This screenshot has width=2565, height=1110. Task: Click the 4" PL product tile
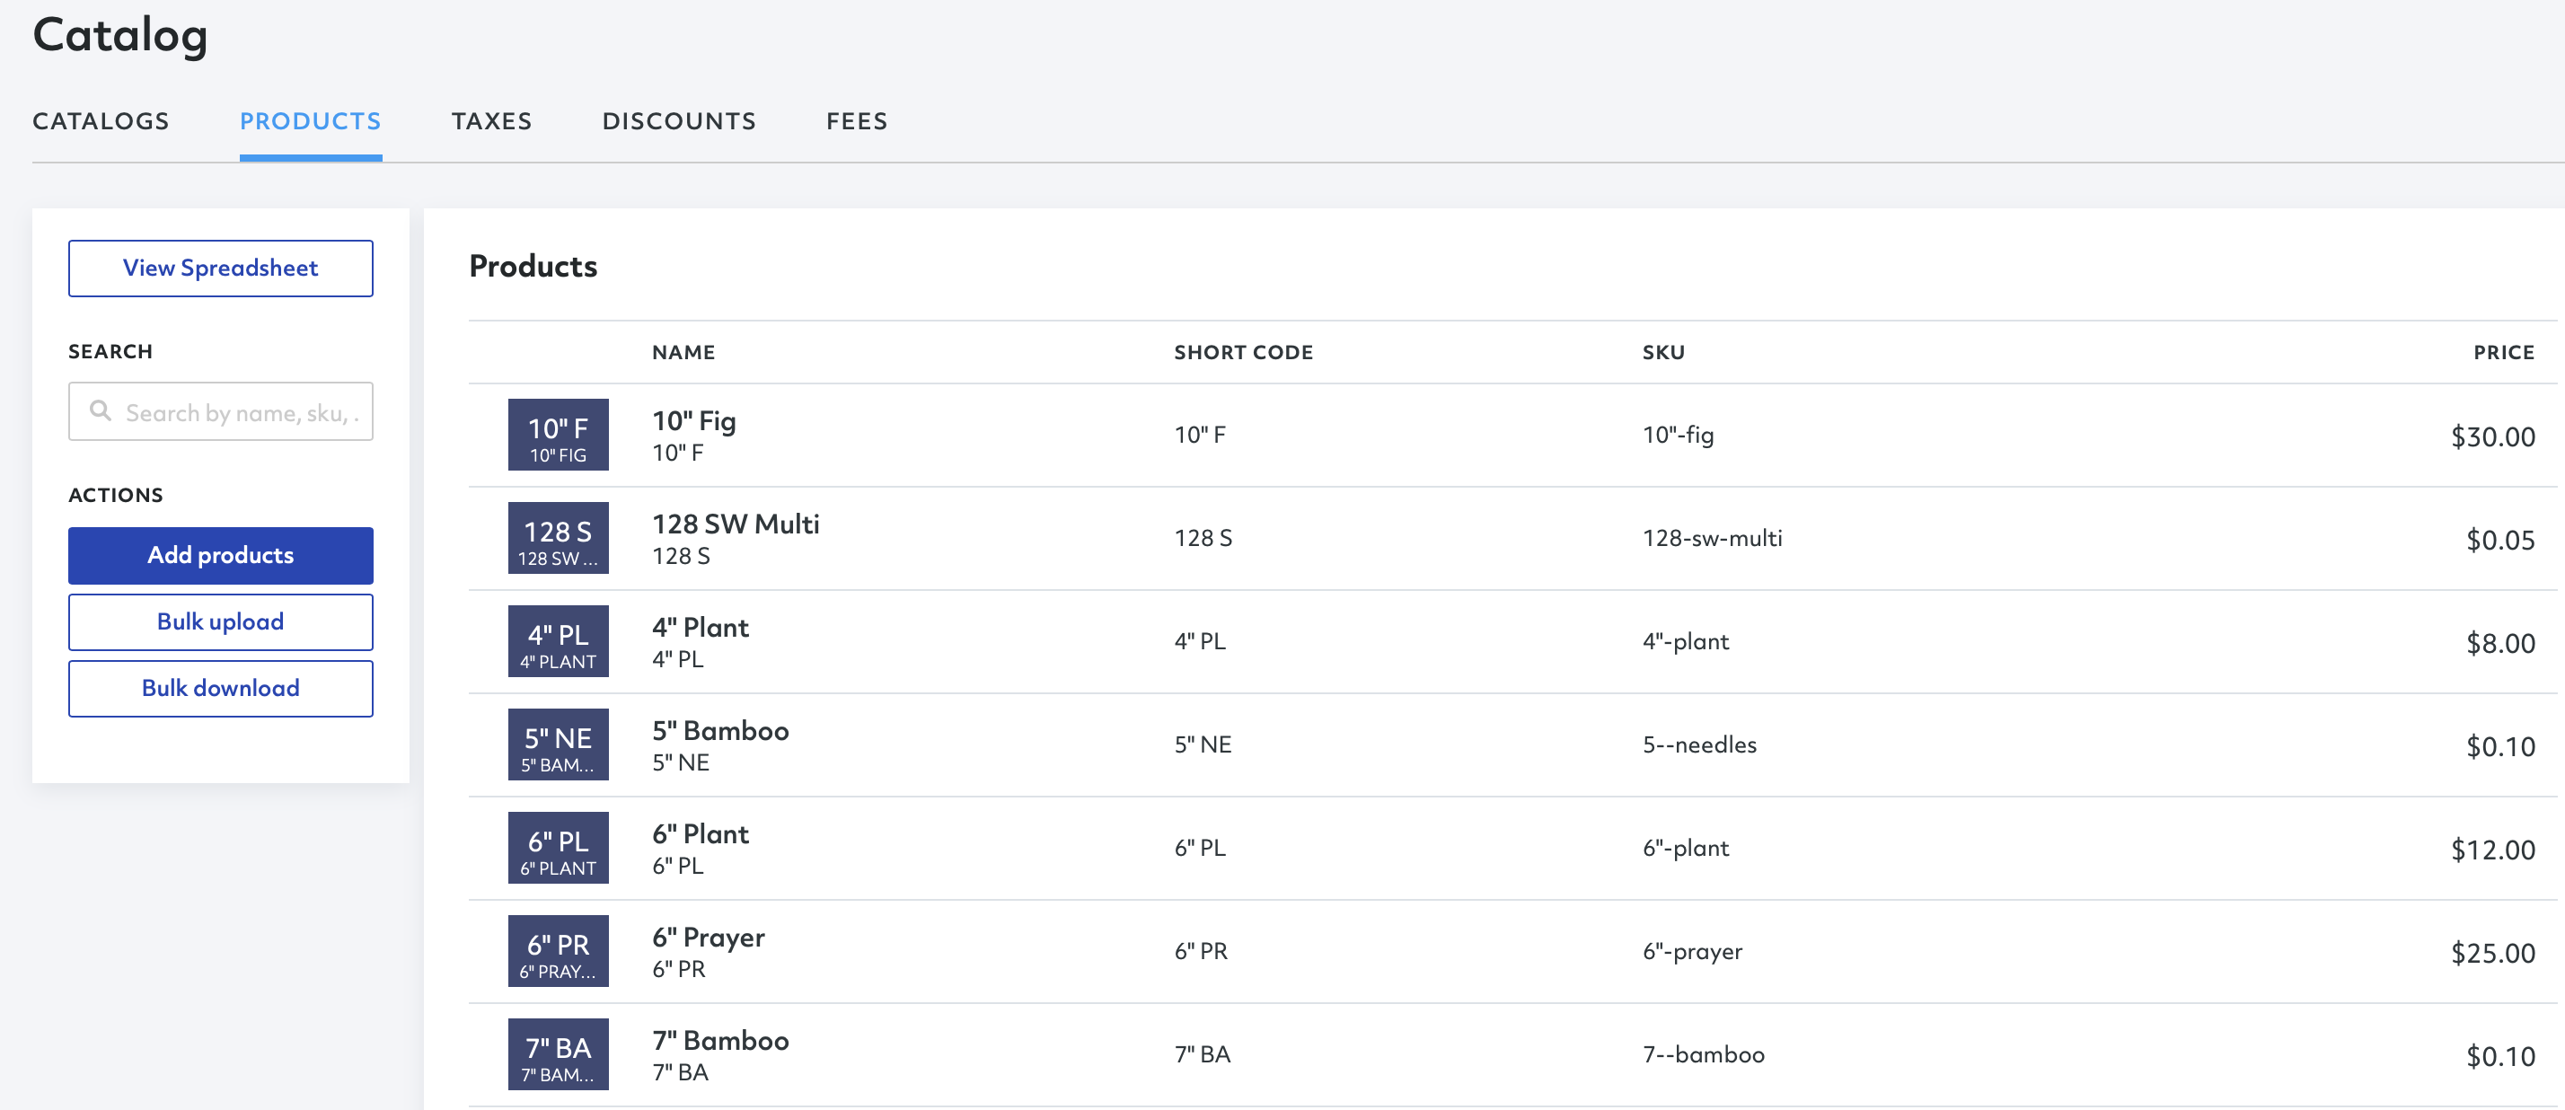[x=559, y=642]
